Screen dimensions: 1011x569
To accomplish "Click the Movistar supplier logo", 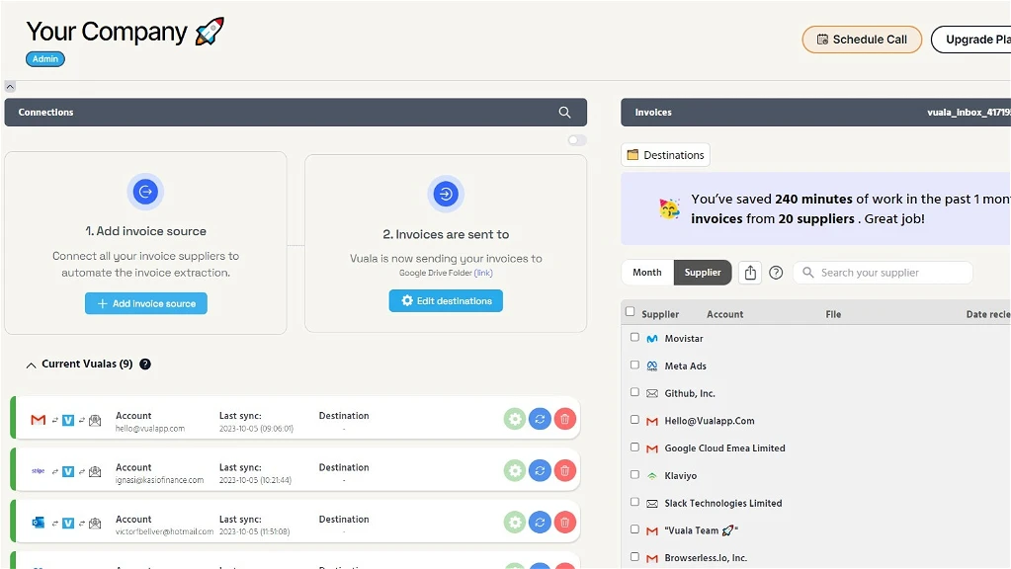I will [x=652, y=338].
